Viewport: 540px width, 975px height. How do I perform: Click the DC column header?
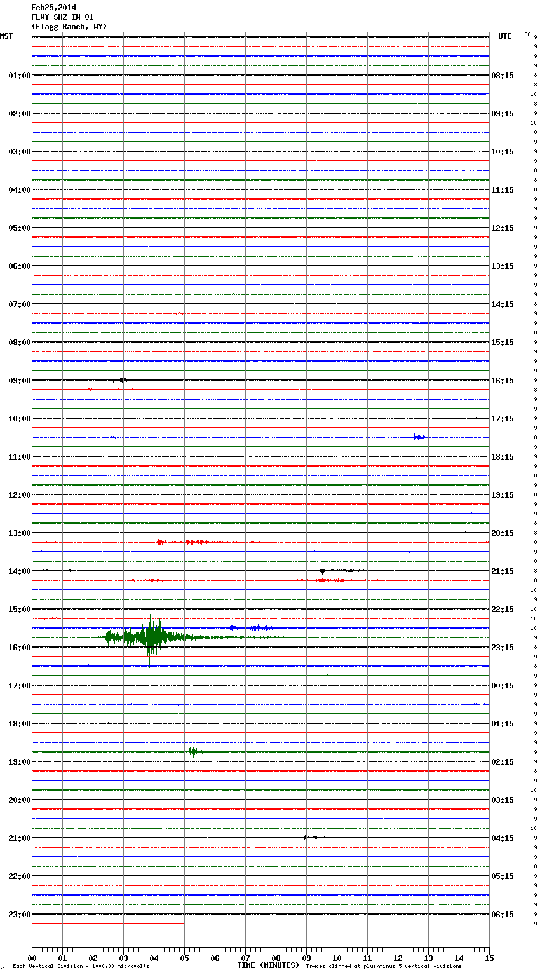click(x=527, y=34)
